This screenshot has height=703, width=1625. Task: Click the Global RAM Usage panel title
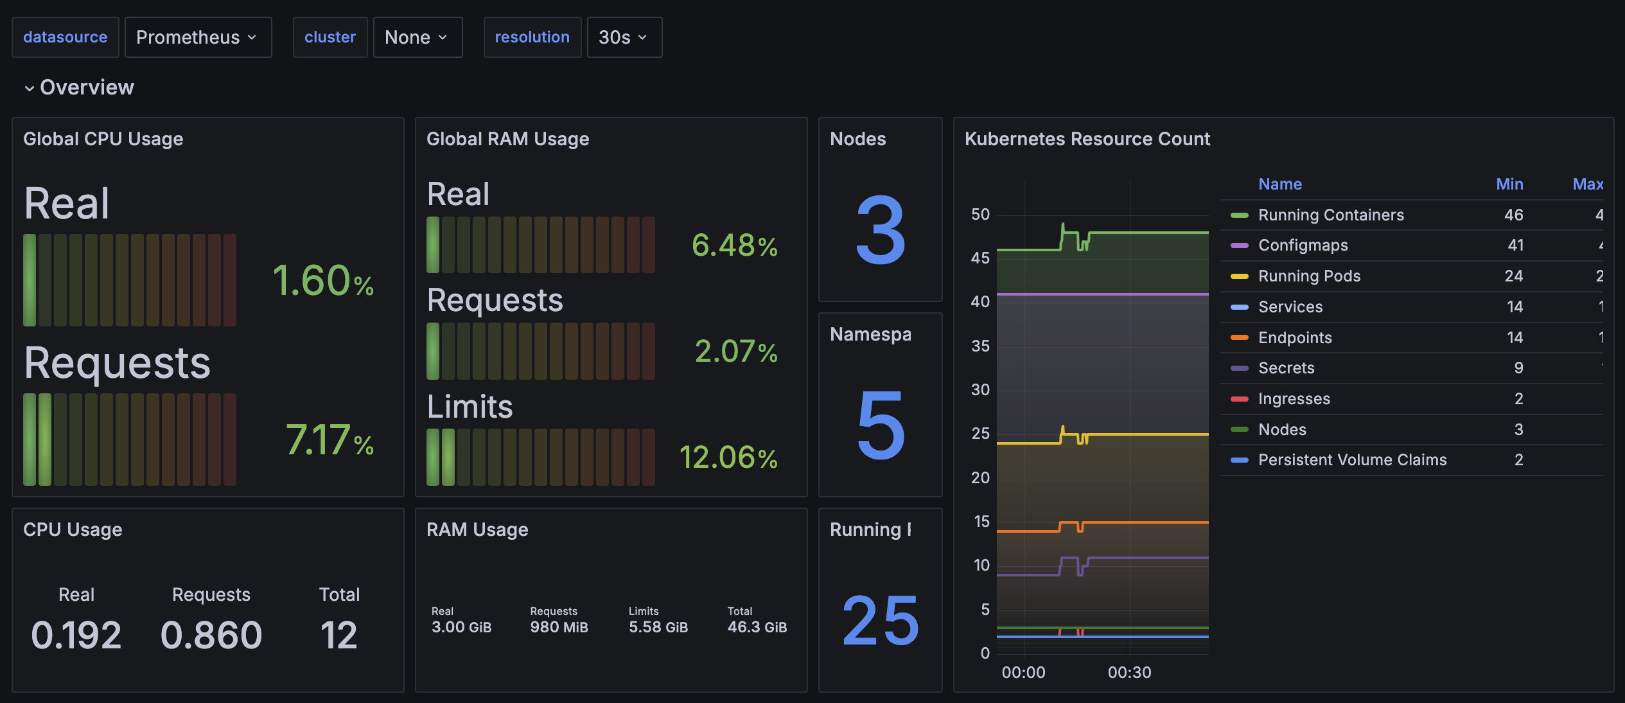tap(507, 139)
